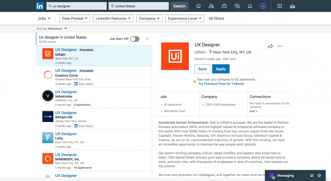Viewport: 331px width, 181px height.
Task: Open the All filters menu
Action: coord(216,18)
